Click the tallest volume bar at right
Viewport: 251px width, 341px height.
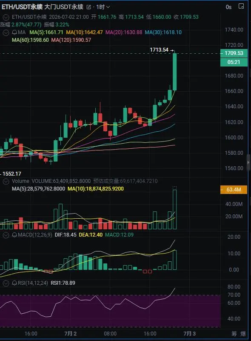point(174,209)
